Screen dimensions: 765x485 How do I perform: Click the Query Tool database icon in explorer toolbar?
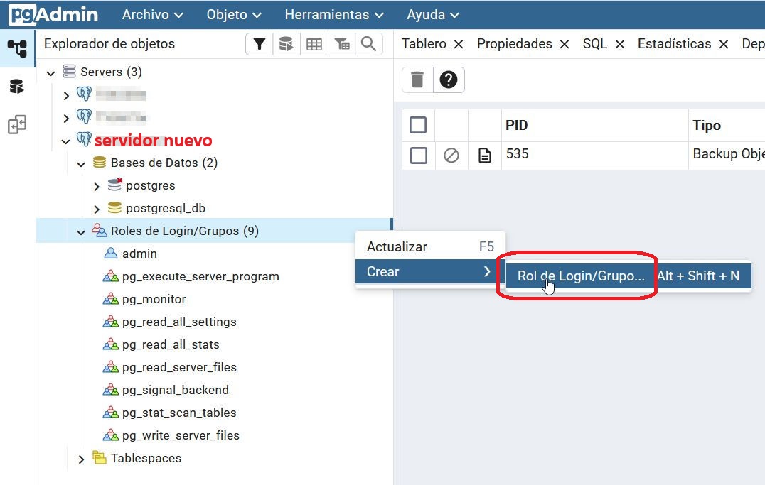[286, 44]
